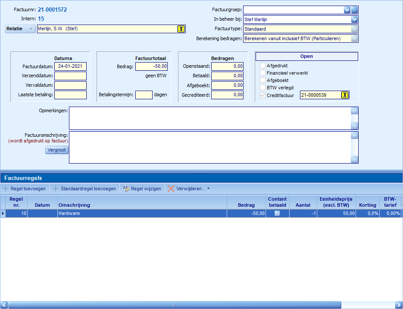The image size is (403, 309).
Task: Click the horizontal scrollbar thumb at bottom
Action: [175, 305]
